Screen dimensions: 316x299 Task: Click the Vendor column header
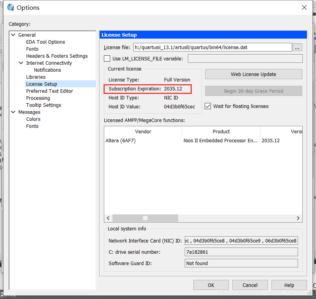coord(143,131)
